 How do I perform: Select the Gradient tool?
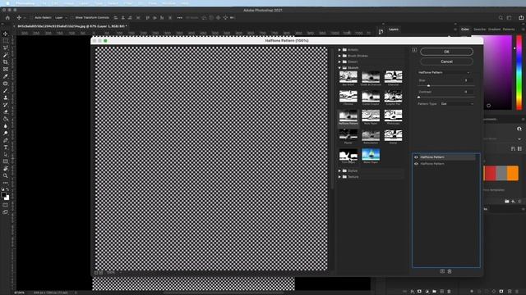(x=6, y=119)
